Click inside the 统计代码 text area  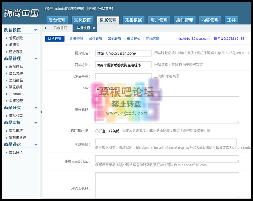click(x=167, y=110)
